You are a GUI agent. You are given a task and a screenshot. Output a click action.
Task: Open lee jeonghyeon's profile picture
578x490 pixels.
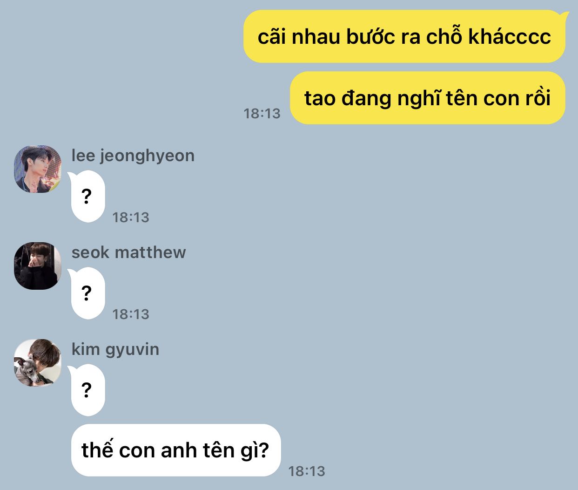pos(38,169)
